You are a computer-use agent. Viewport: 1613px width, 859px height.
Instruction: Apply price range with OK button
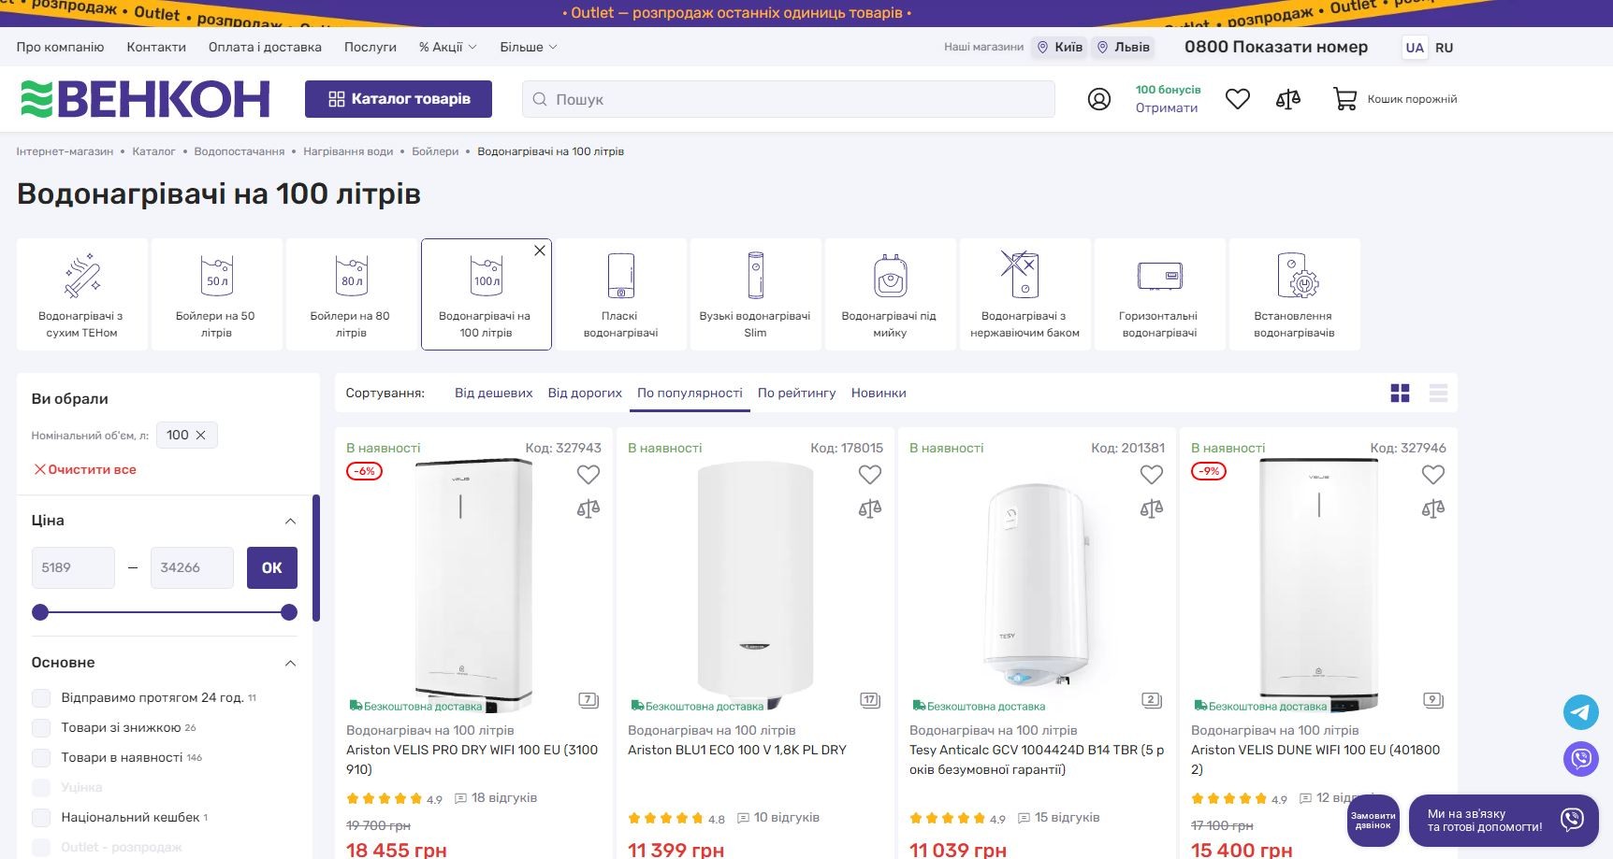coord(272,568)
